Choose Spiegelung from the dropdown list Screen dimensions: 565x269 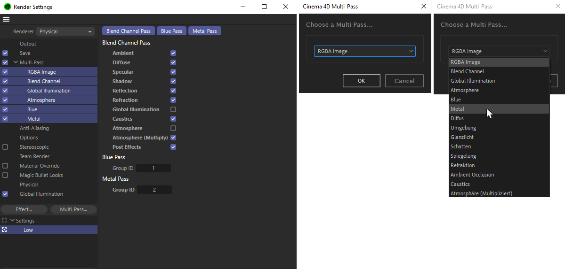(499, 156)
